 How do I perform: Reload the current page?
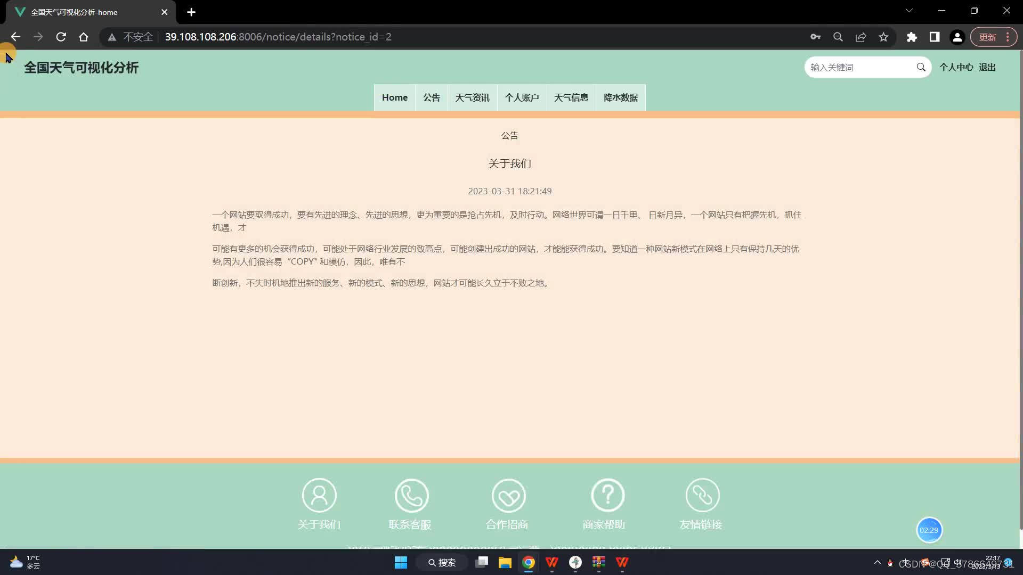pos(61,37)
